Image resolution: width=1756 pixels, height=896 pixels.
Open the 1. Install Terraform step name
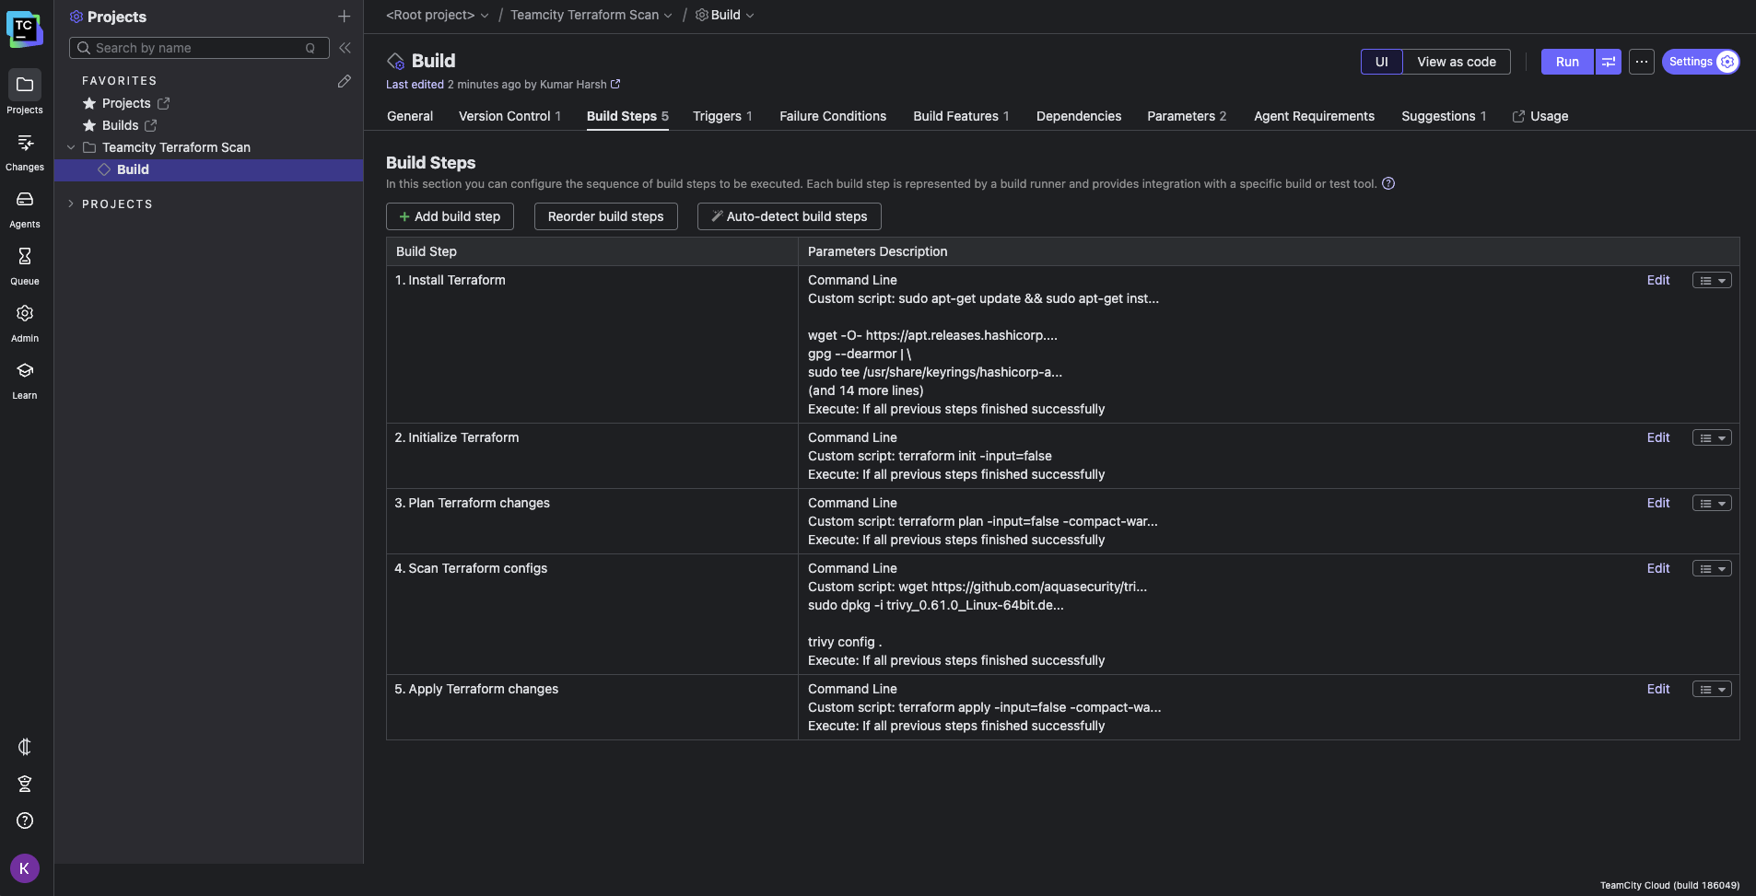(x=450, y=280)
